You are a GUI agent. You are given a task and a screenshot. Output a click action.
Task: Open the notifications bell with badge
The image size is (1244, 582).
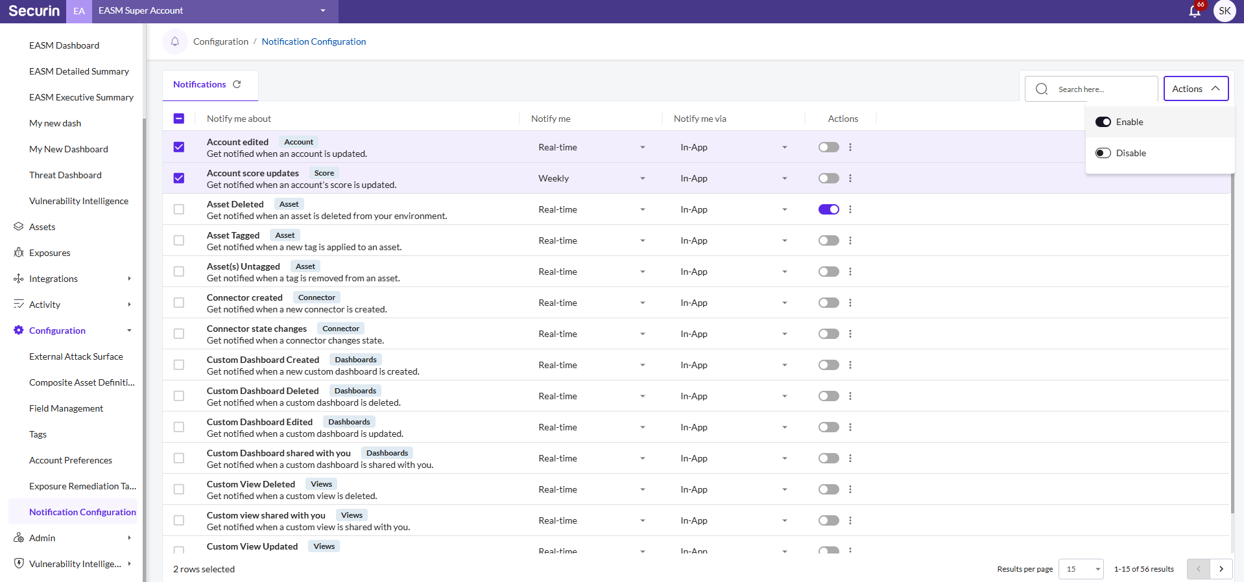(x=1195, y=10)
